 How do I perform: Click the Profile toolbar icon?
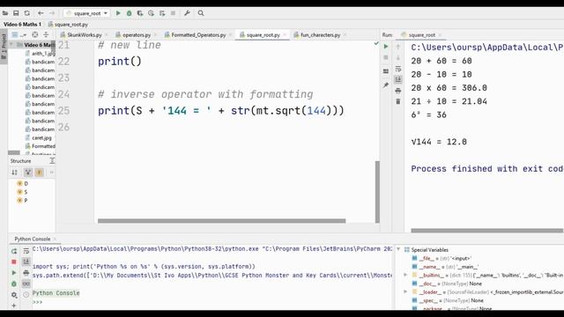[x=151, y=13]
